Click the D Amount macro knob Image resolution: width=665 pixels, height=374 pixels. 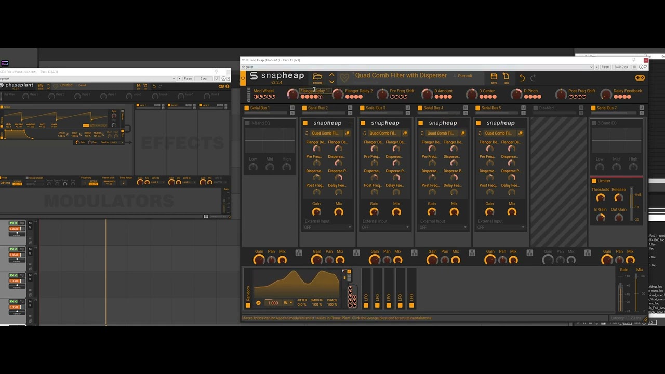pyautogui.click(x=427, y=94)
